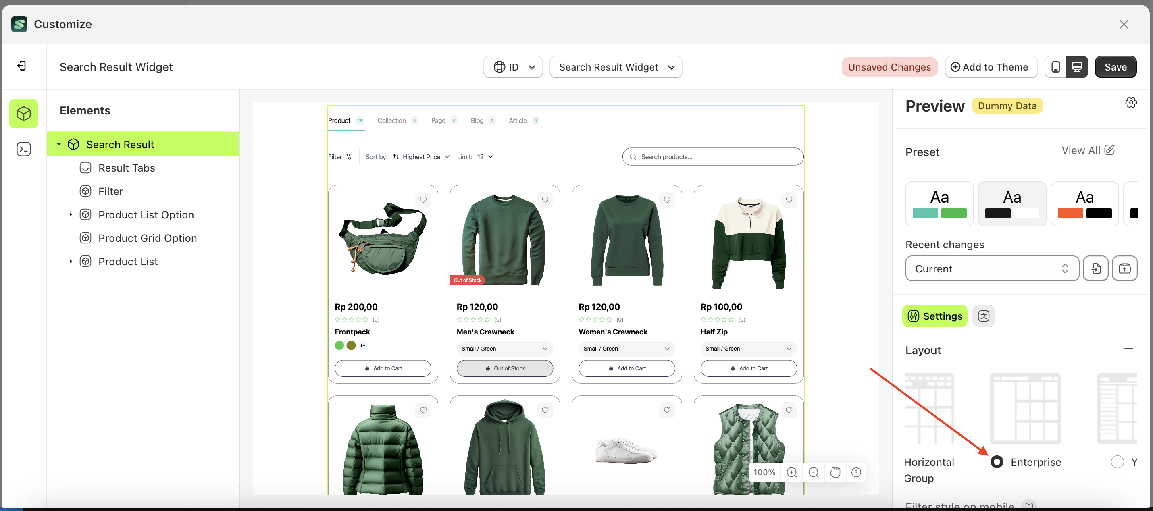Click Add to Theme button

pos(991,67)
